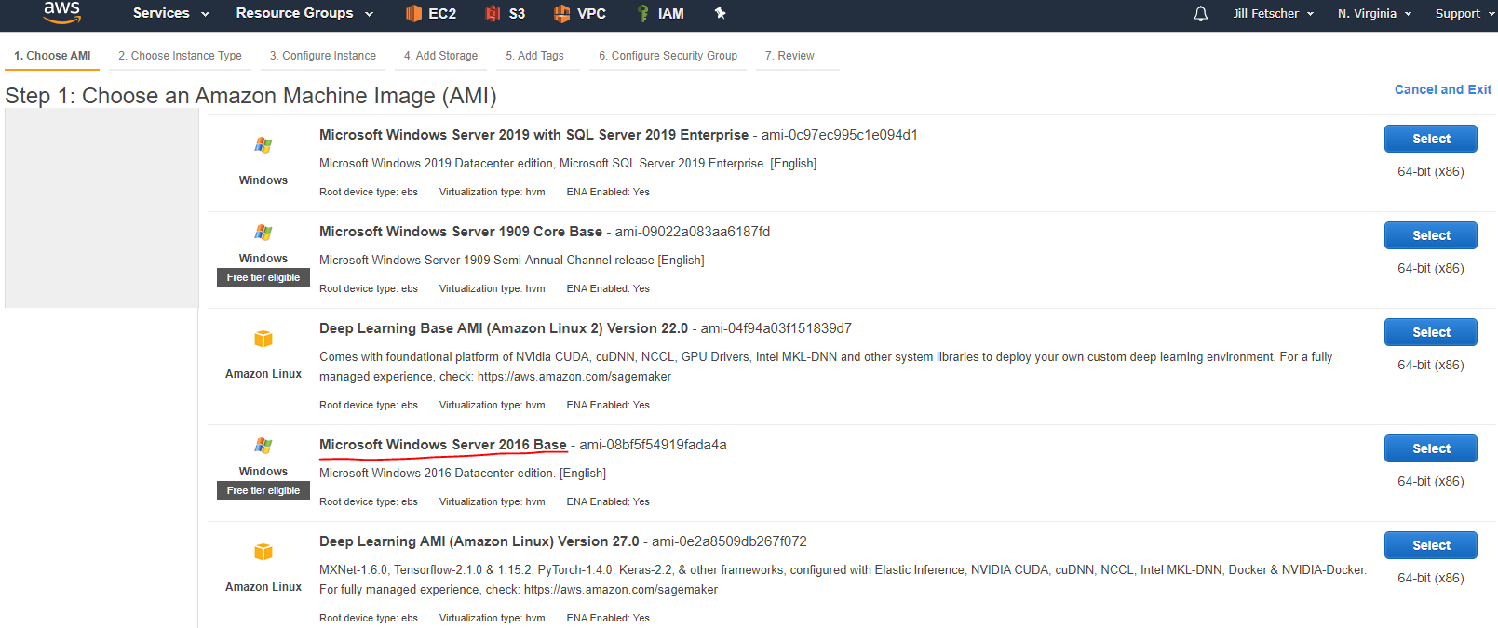1498x628 pixels.
Task: Click title Deep Learning Base AMI Version 22.0
Action: [x=504, y=328]
